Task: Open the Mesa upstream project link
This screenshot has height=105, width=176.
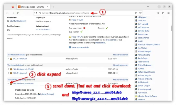Action: point(74,20)
